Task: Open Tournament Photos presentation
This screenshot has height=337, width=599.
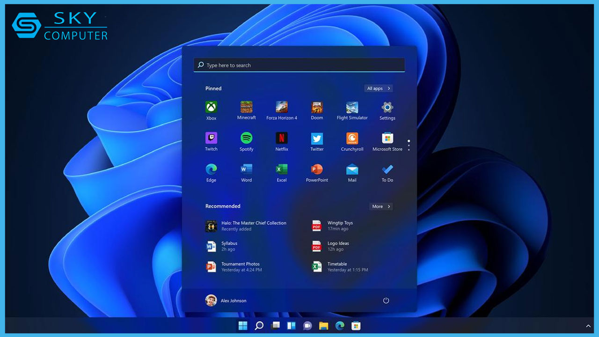Action: 234,267
